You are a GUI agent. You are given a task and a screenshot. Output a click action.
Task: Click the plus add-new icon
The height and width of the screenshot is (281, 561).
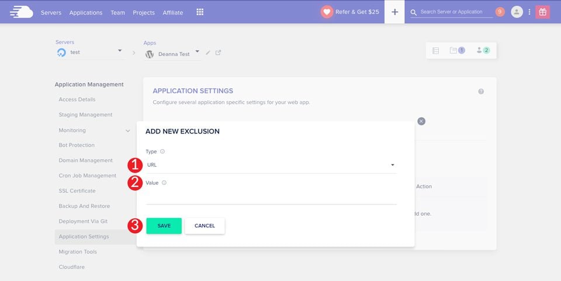point(394,12)
